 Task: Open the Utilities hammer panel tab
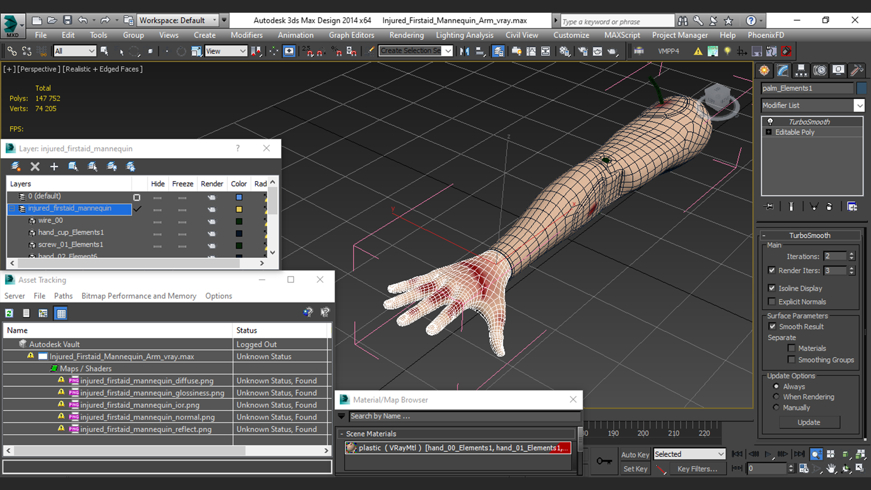click(x=857, y=70)
